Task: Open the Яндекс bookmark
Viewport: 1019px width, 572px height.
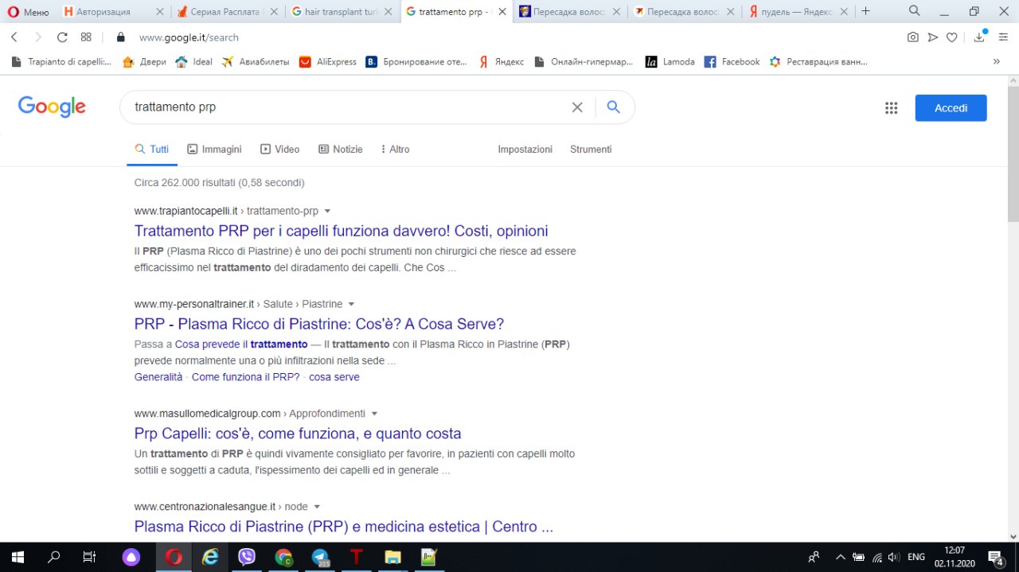Action: [500, 61]
